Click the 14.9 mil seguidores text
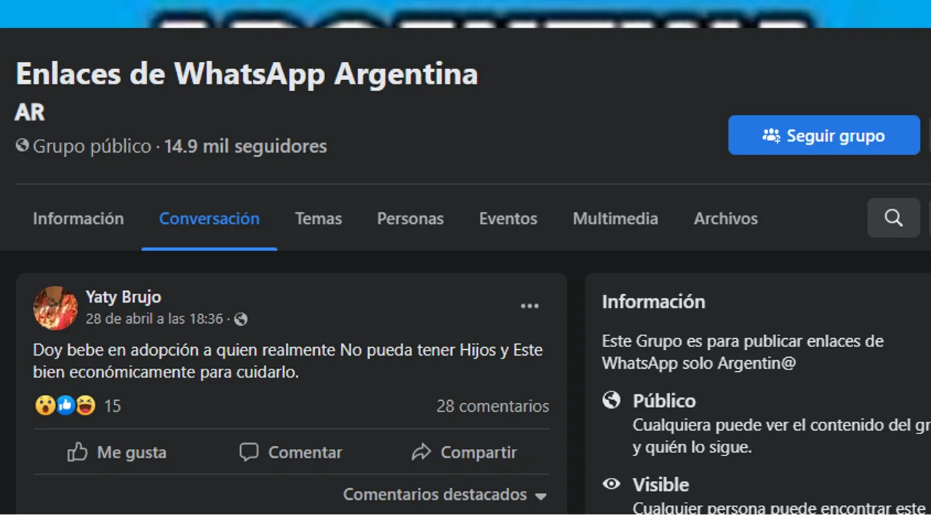This screenshot has height=515, width=931. [x=245, y=146]
